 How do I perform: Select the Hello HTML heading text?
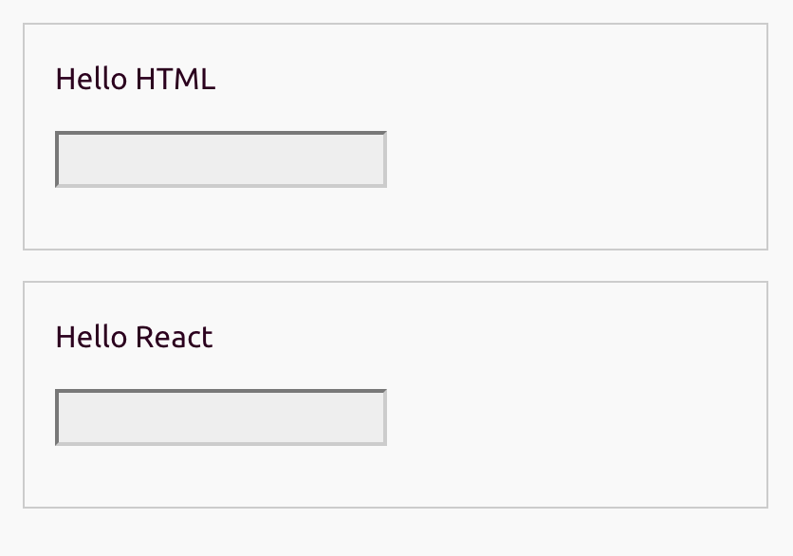click(x=135, y=79)
